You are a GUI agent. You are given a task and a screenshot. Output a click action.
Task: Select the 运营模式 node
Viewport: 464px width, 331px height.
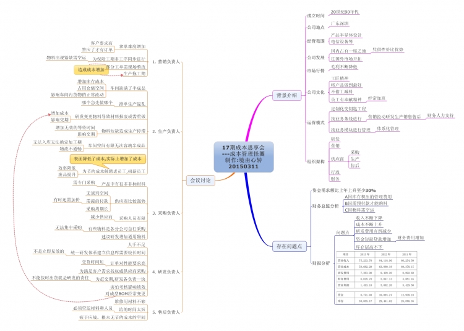click(x=316, y=123)
